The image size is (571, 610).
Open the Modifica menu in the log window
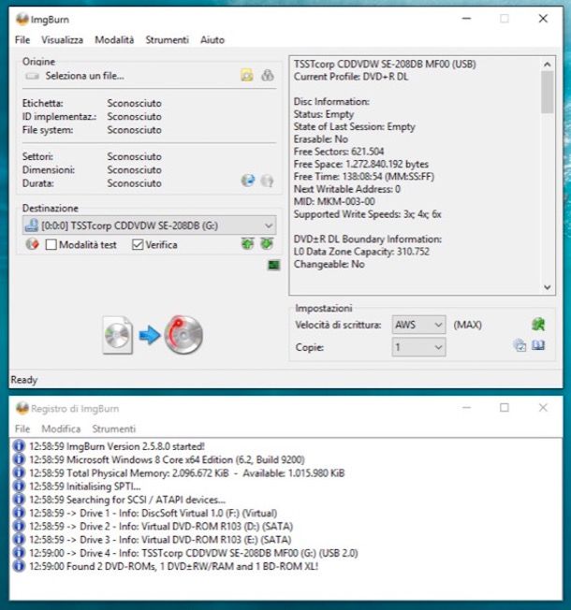tap(61, 428)
